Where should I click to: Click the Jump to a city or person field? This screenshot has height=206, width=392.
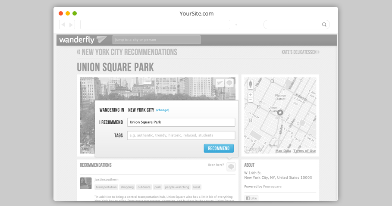point(156,40)
